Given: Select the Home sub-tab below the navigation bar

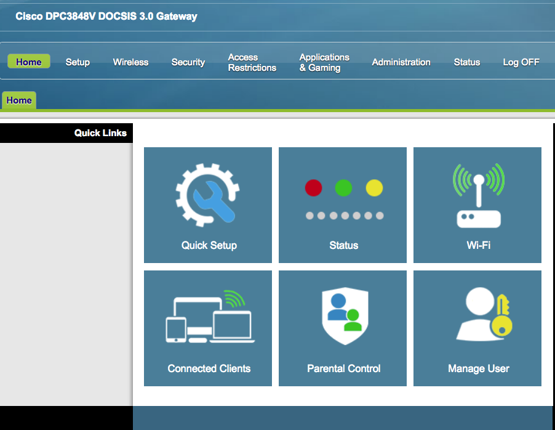Looking at the screenshot, I should coord(19,100).
